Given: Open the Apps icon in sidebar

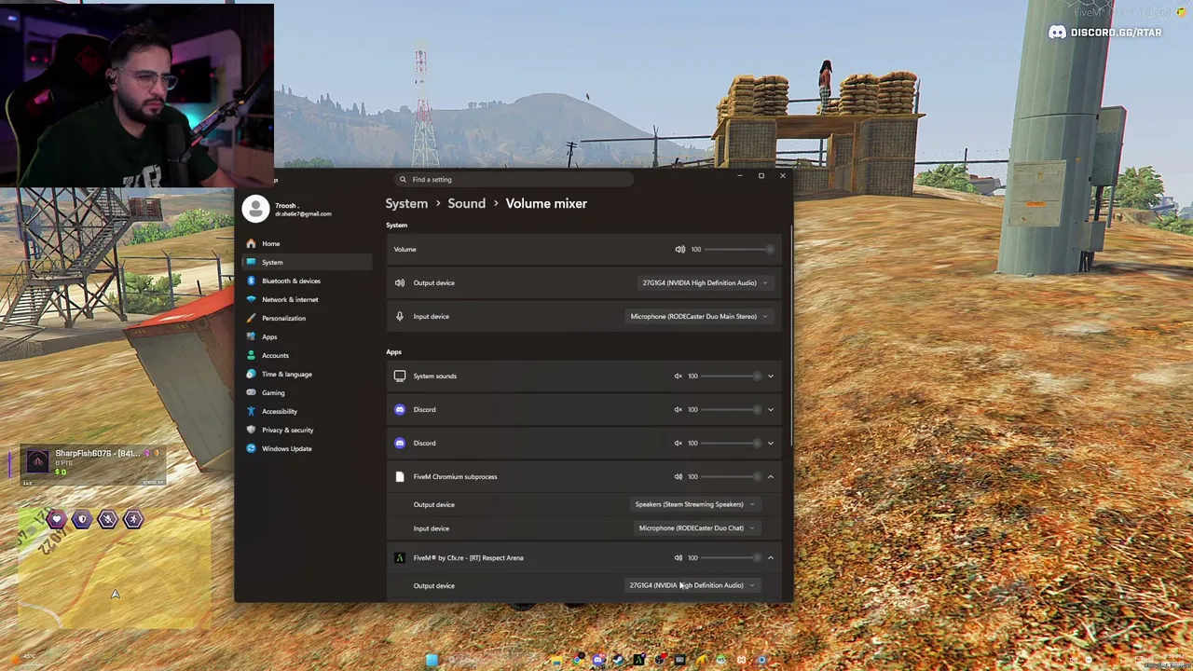Looking at the screenshot, I should [x=251, y=336].
